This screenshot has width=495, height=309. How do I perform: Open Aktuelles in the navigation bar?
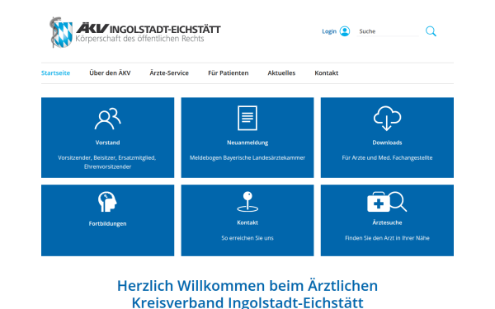[281, 73]
